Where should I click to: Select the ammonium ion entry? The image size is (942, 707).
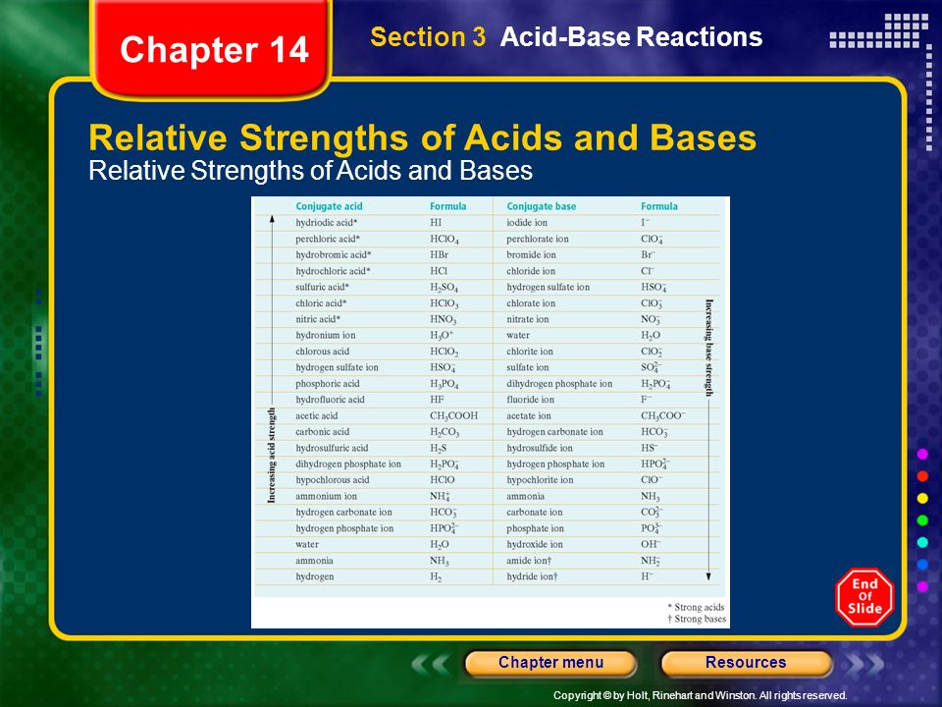tap(326, 496)
